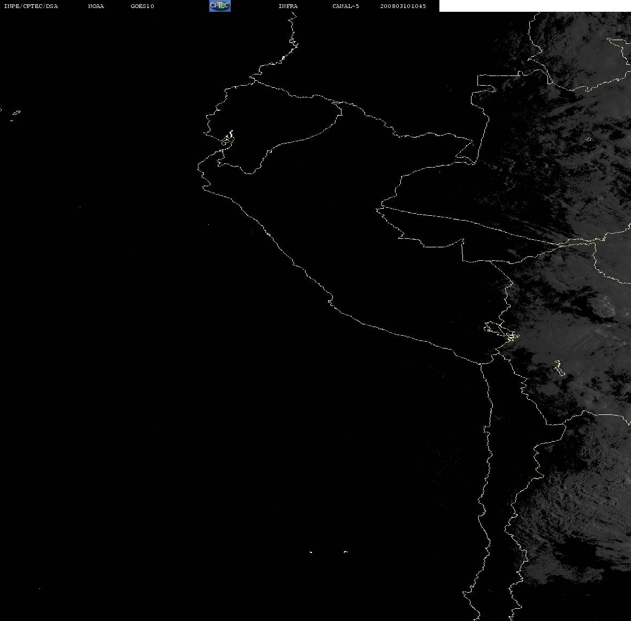
Task: Click the INPE/CPTEC/DSA header label
Action: pyautogui.click(x=31, y=6)
